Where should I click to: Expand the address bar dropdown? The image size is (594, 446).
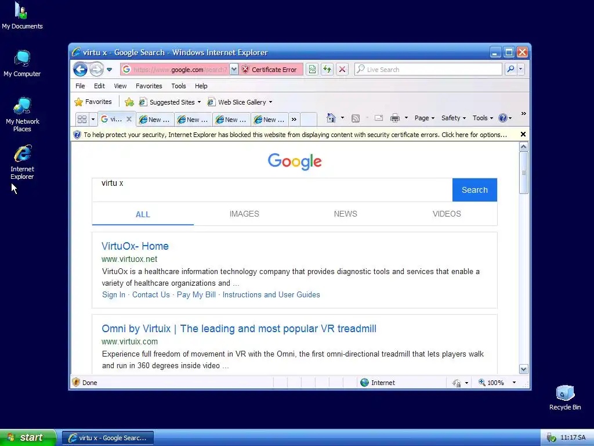point(234,70)
